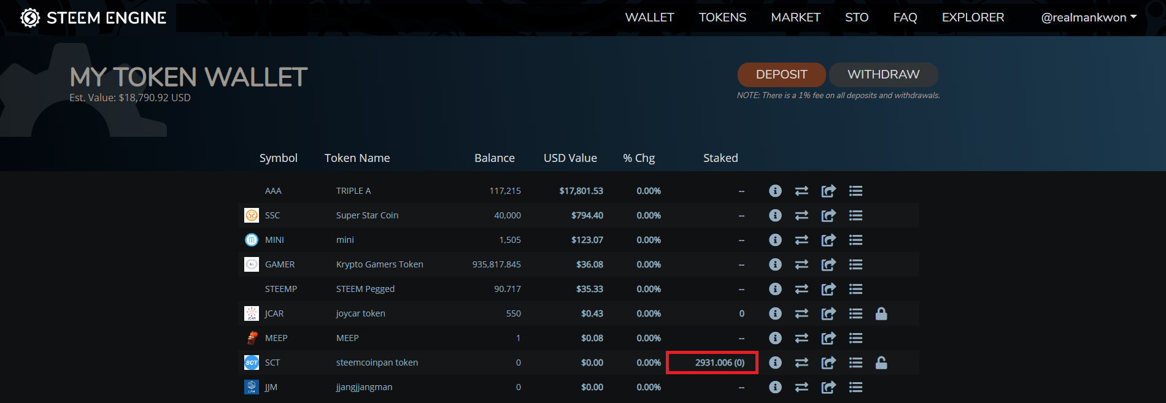Open the FAQ page
This screenshot has width=1166, height=403.
905,18
